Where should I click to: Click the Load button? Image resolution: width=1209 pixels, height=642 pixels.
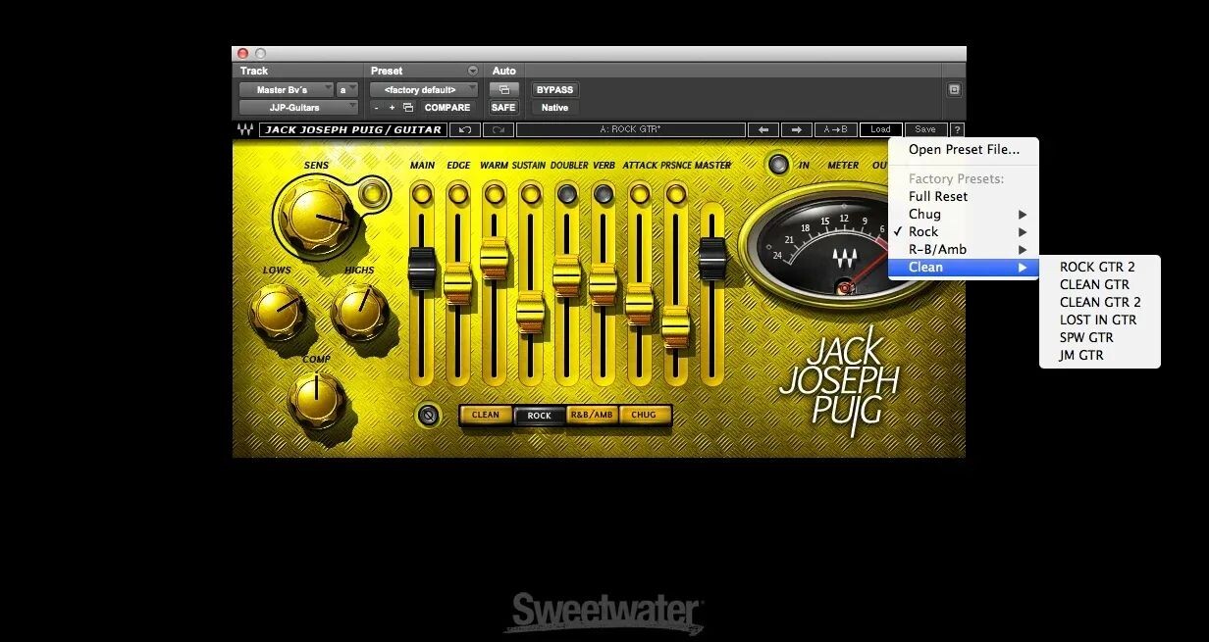click(880, 129)
